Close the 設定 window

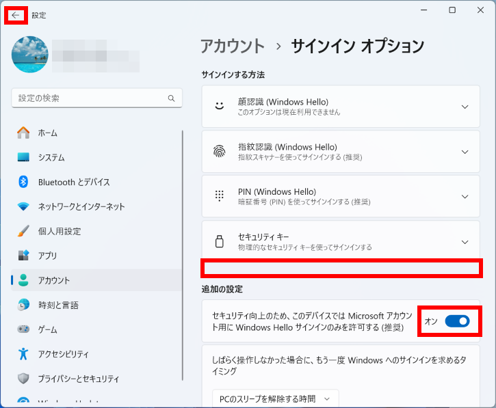click(480, 10)
